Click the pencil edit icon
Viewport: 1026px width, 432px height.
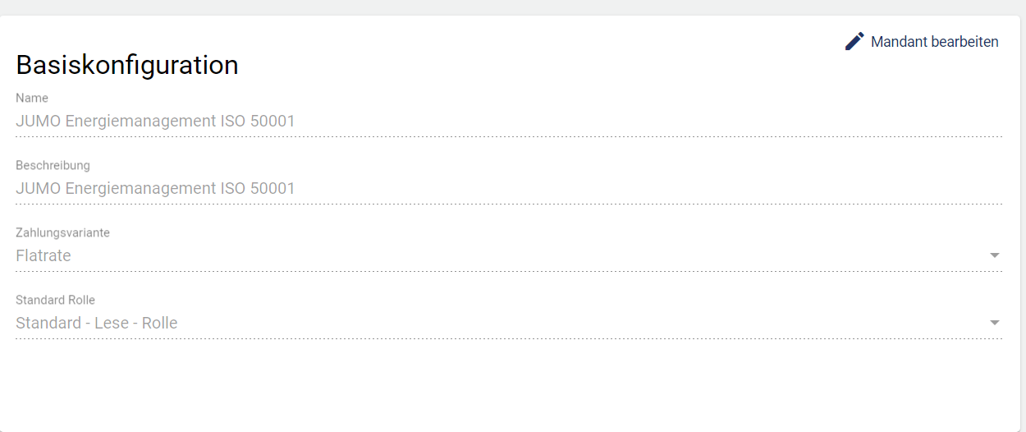click(x=854, y=41)
